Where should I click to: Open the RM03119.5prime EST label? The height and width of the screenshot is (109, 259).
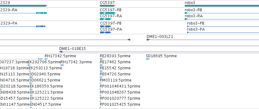click(116, 80)
